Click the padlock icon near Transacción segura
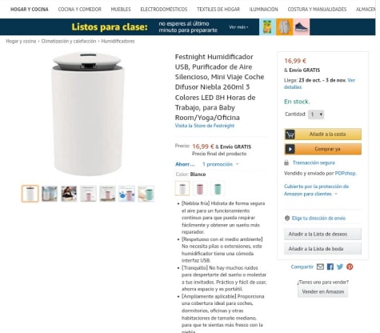The width and height of the screenshot is (380, 333). (x=286, y=162)
